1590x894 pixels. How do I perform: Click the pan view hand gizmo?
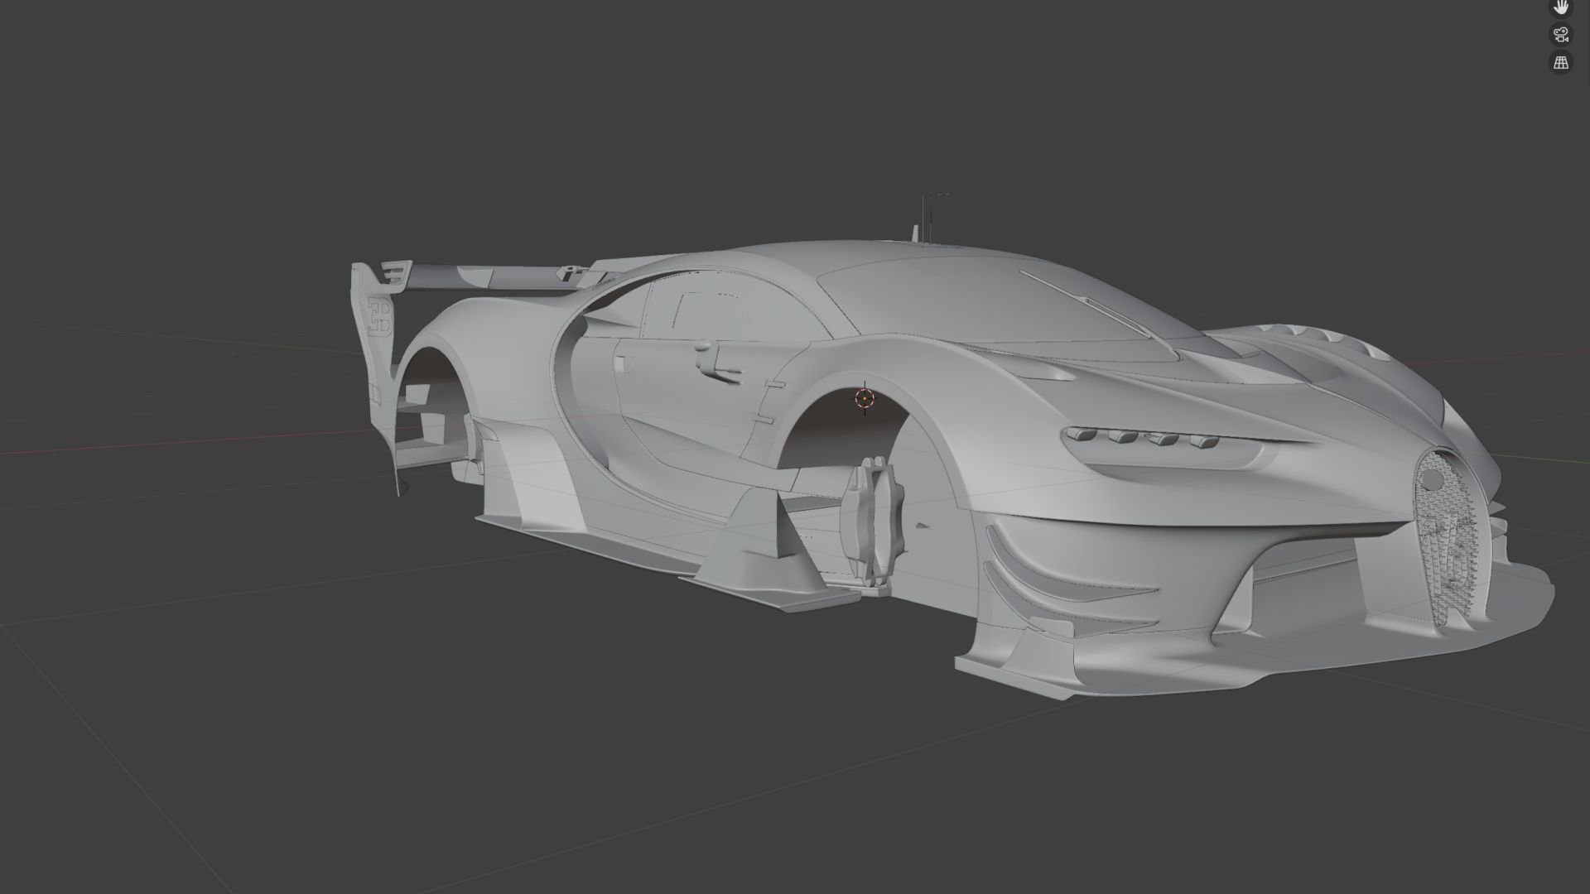click(x=1560, y=7)
